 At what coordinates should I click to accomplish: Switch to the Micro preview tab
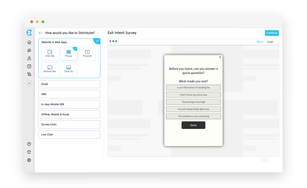[x=260, y=41]
